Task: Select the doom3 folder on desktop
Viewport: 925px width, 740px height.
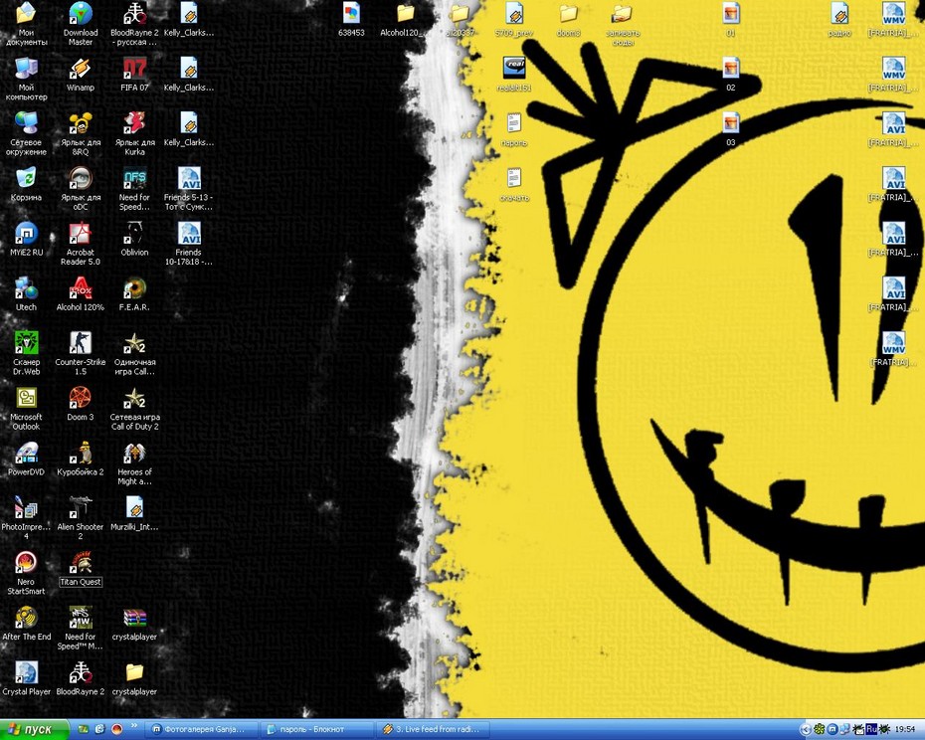Action: (568, 21)
